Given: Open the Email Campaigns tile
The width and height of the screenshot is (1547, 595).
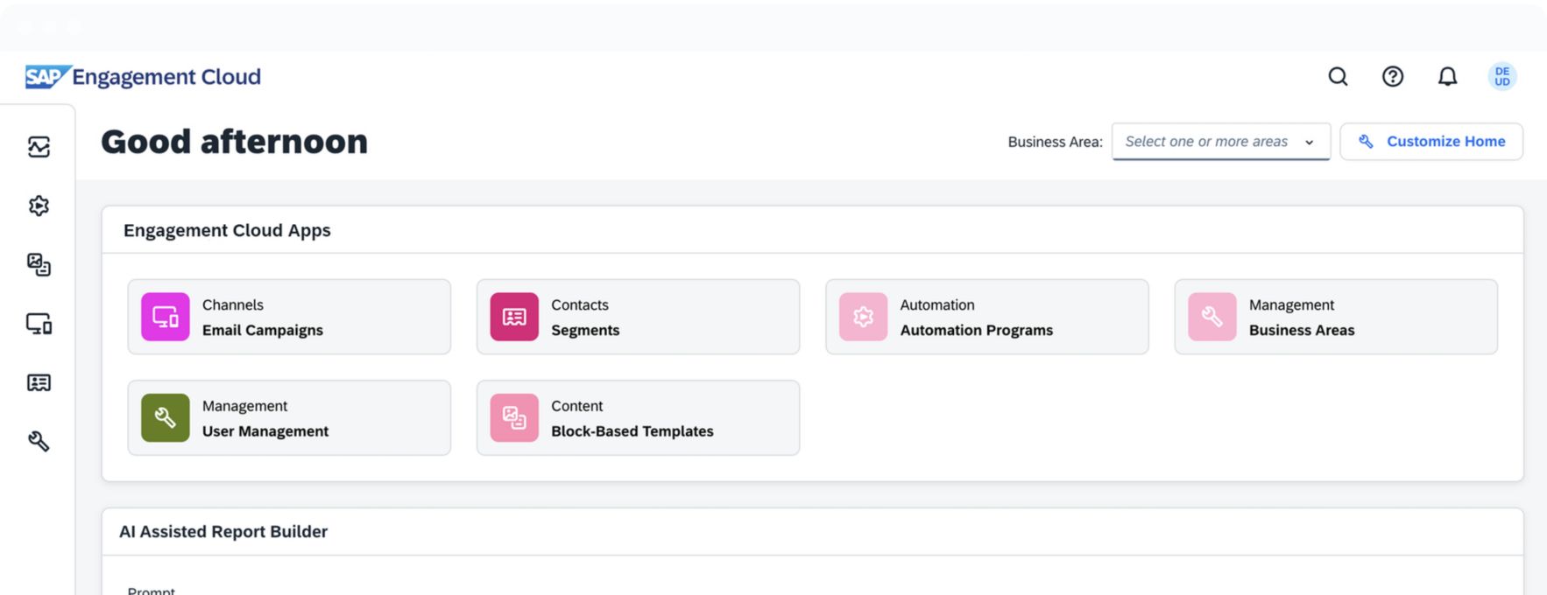Looking at the screenshot, I should 289,317.
